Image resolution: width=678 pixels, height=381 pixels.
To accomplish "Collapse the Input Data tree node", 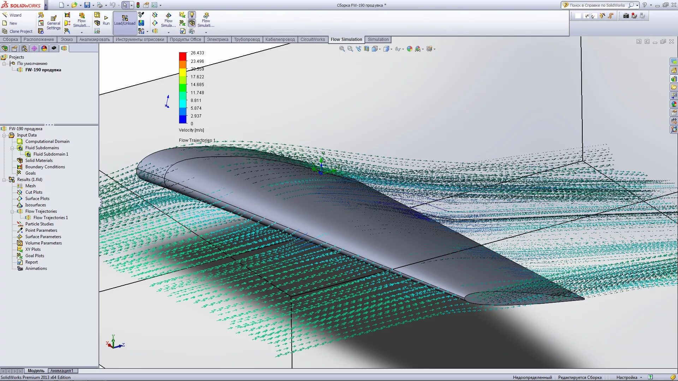I will [x=4, y=135].
